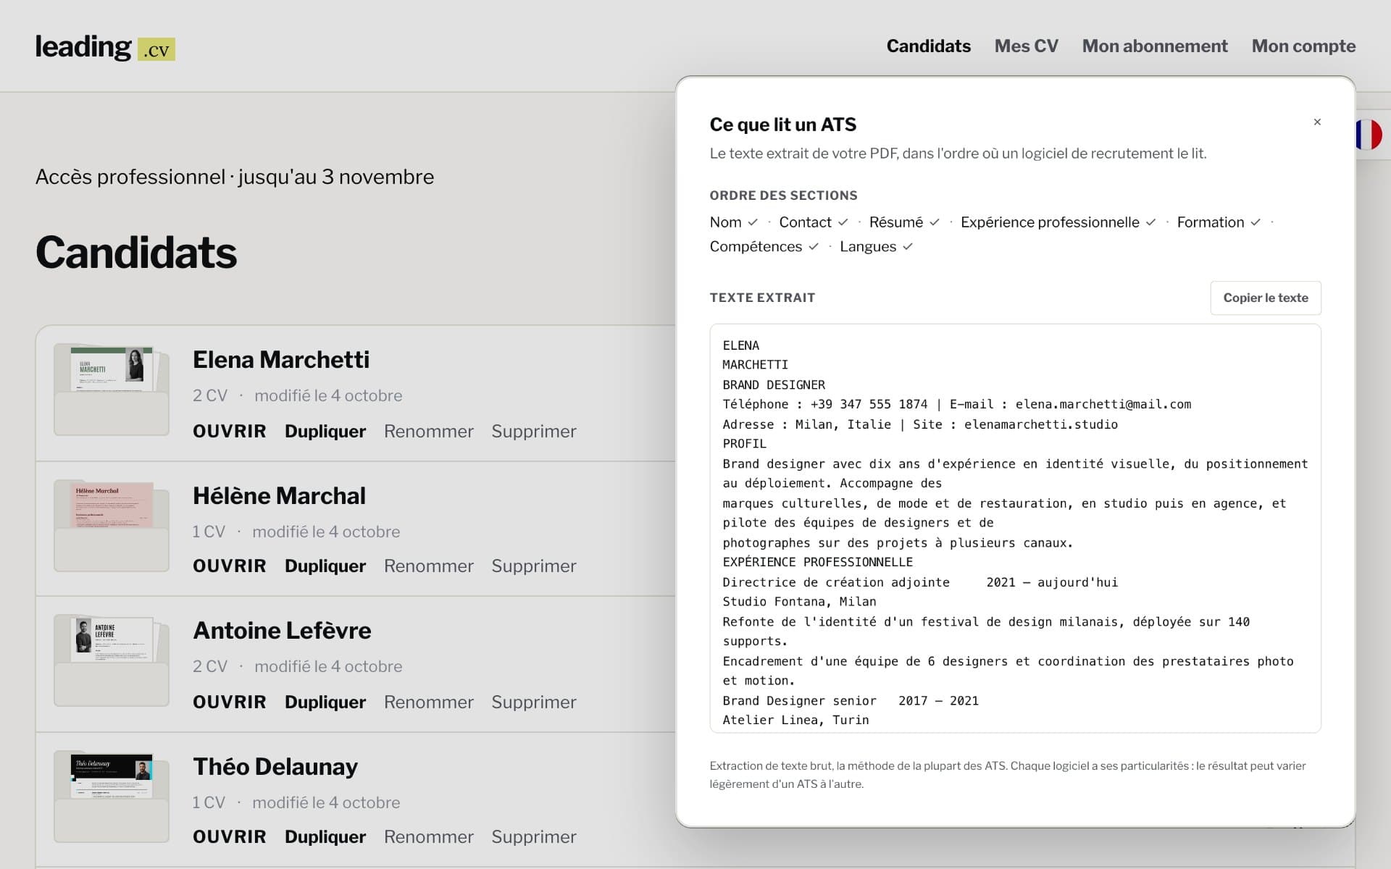1391x869 pixels.
Task: Rename Antoine Lefèvre's folder
Action: click(429, 702)
